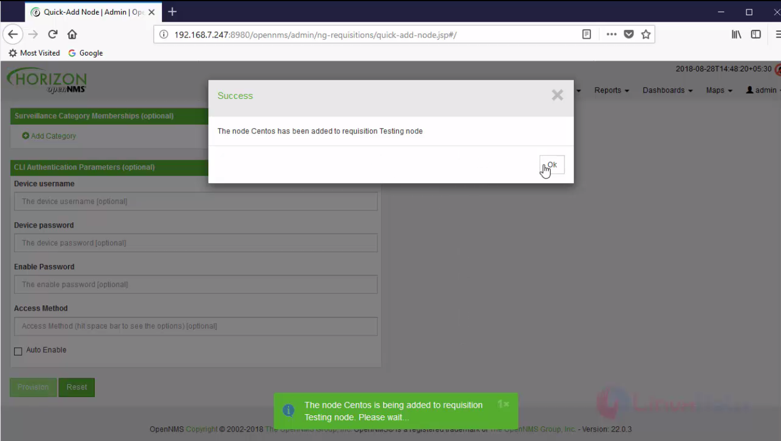Close the Quick-Add Node tab
Viewport: 781px width, 441px height.
click(152, 12)
